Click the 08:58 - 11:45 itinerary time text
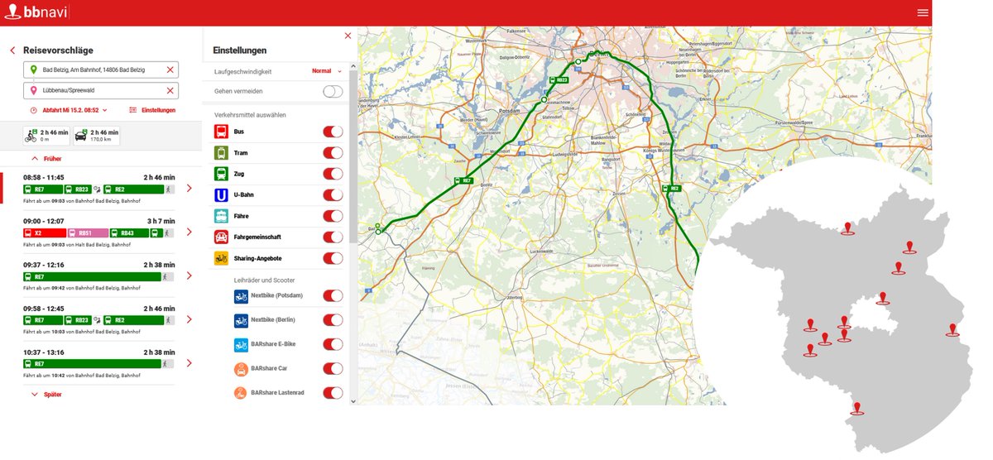 (x=44, y=178)
